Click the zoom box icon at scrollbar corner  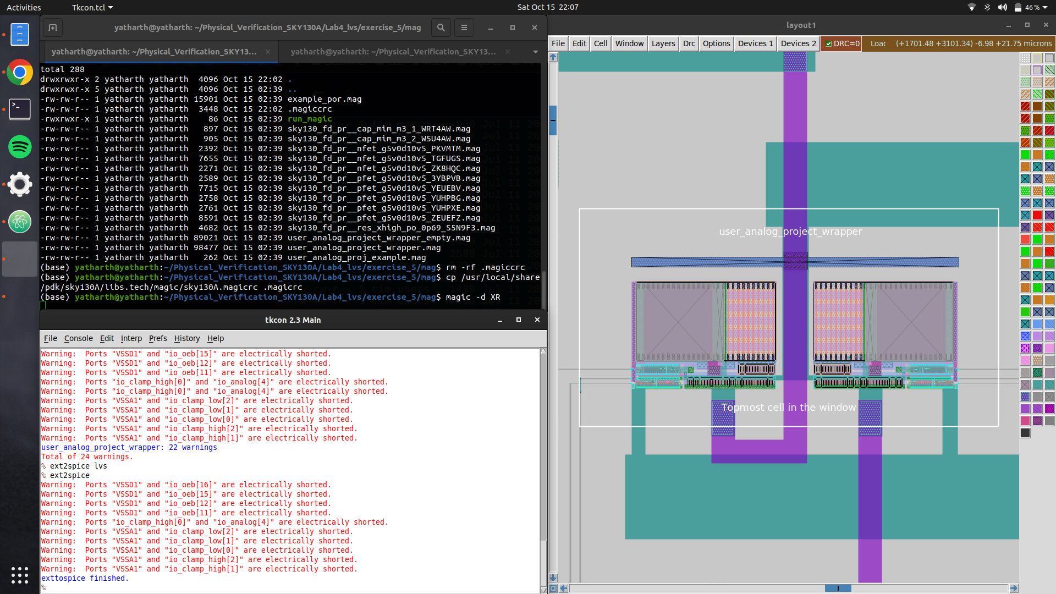553,588
